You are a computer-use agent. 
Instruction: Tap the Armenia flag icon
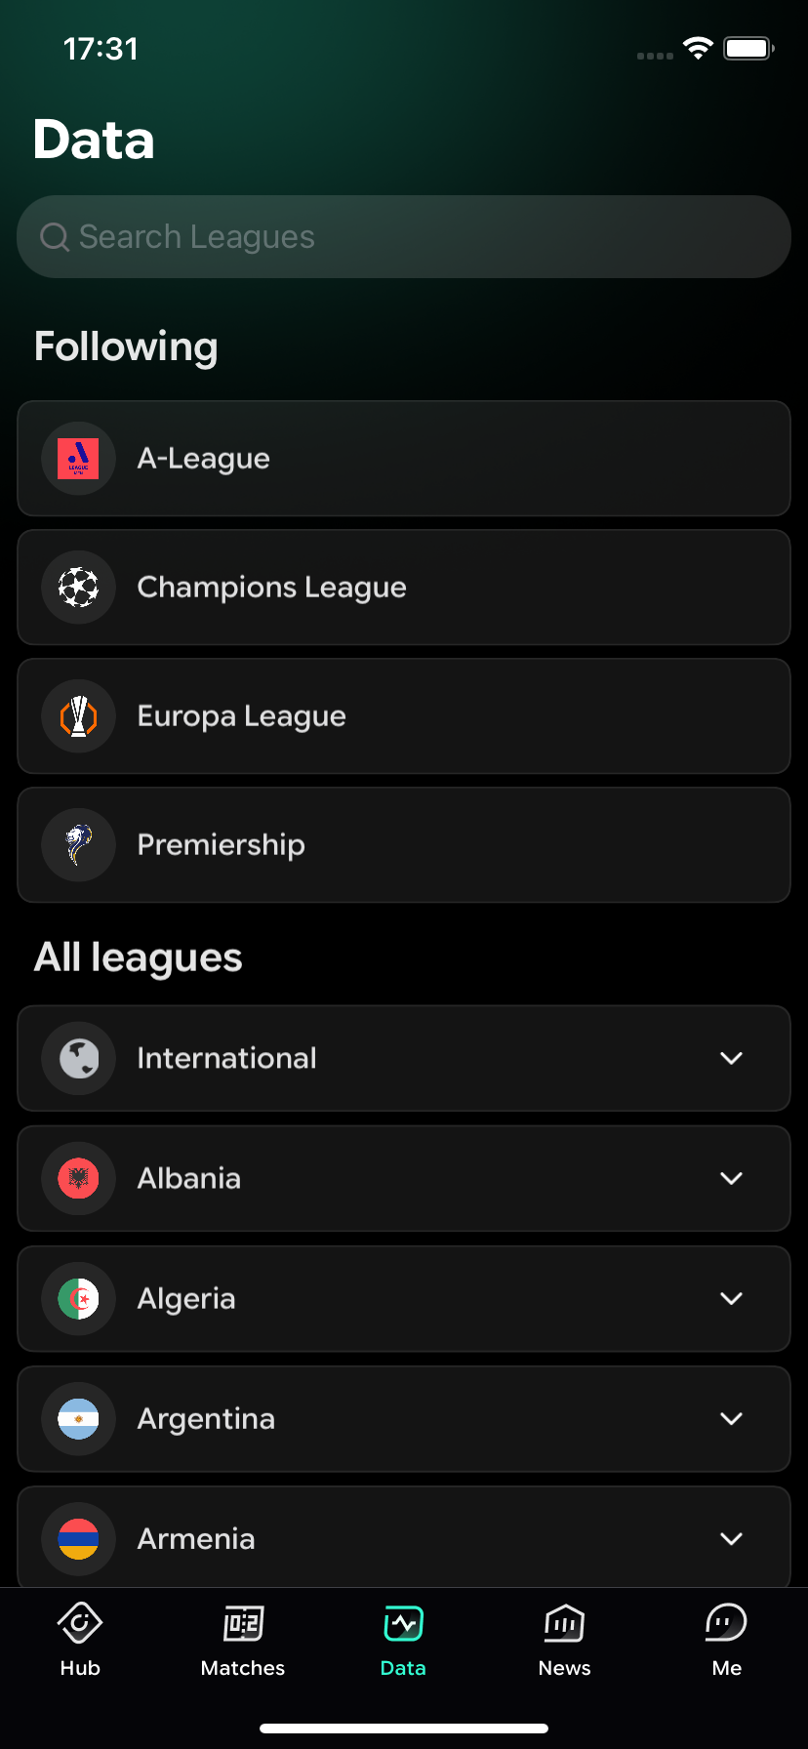pos(78,1538)
